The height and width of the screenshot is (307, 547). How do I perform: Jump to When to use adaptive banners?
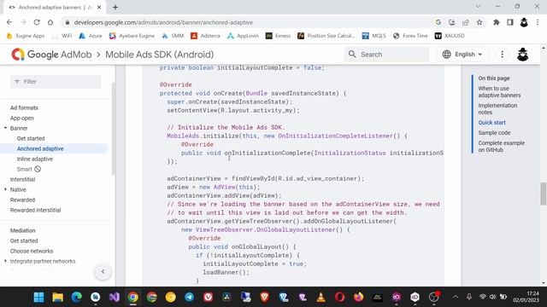click(499, 92)
